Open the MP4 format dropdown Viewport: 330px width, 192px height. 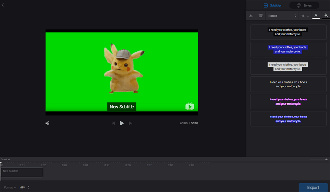(25, 187)
